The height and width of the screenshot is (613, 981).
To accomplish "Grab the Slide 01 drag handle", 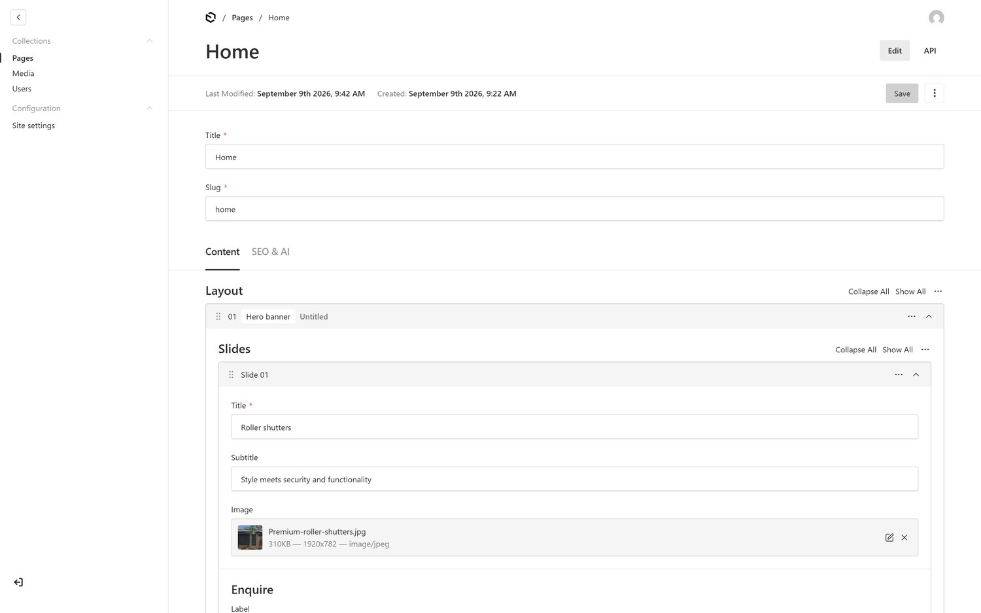I will [231, 374].
